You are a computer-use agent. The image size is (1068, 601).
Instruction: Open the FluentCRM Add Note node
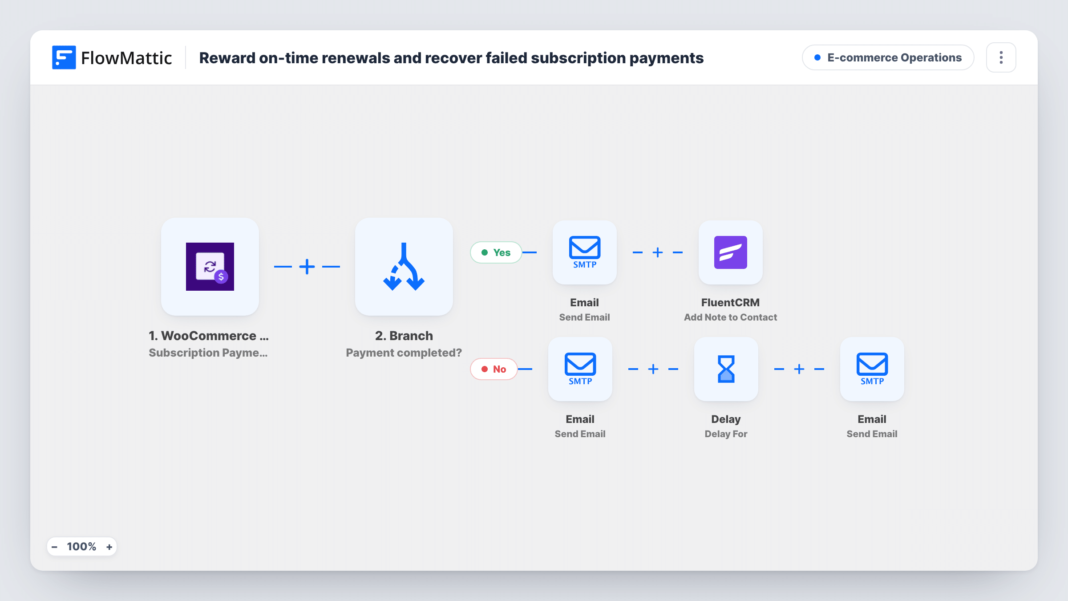tap(731, 252)
